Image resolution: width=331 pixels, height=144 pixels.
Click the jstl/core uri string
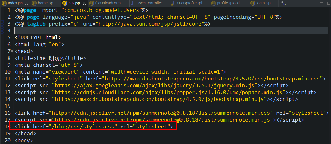(x=150, y=24)
